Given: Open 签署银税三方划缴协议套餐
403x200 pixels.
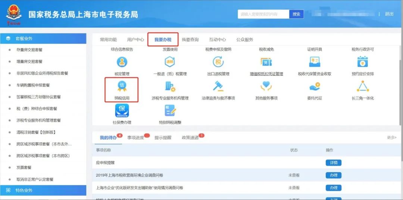Looking at the screenshot, I should (x=38, y=97).
